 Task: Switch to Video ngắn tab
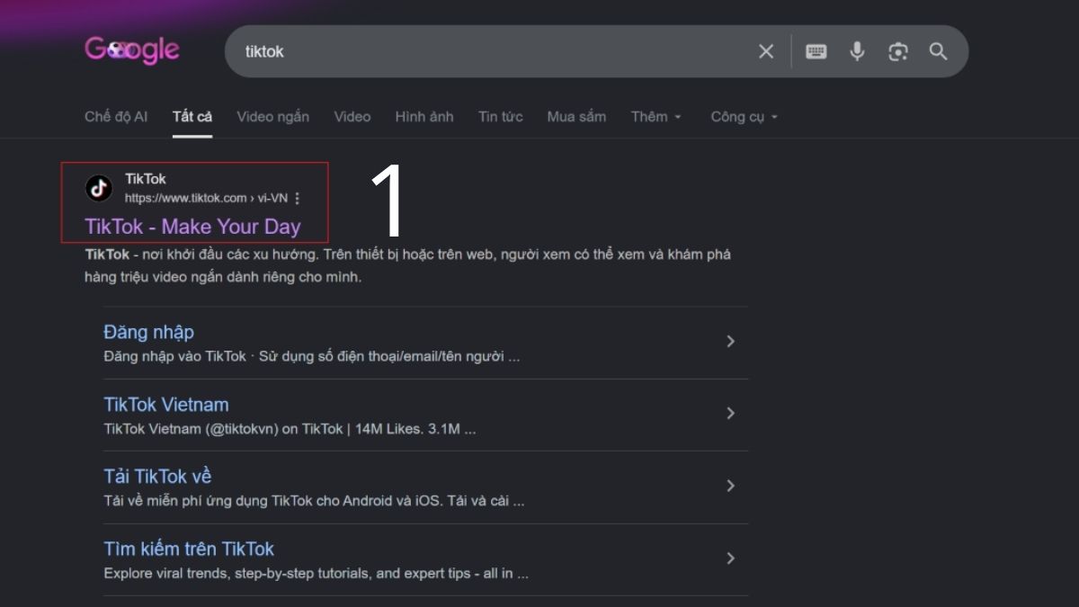coord(273,116)
